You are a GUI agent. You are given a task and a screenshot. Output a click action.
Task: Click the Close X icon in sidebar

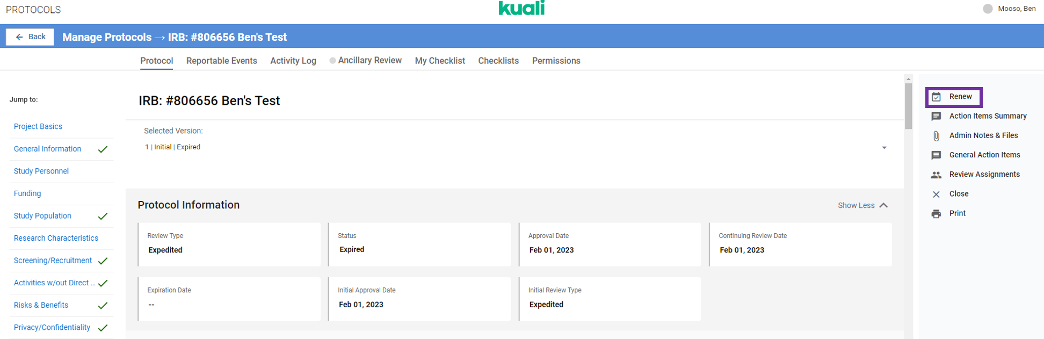point(936,194)
